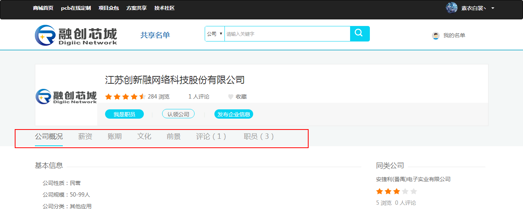Click 公司规模：50-99人 text
The height and width of the screenshot is (209, 523).
tap(66, 195)
